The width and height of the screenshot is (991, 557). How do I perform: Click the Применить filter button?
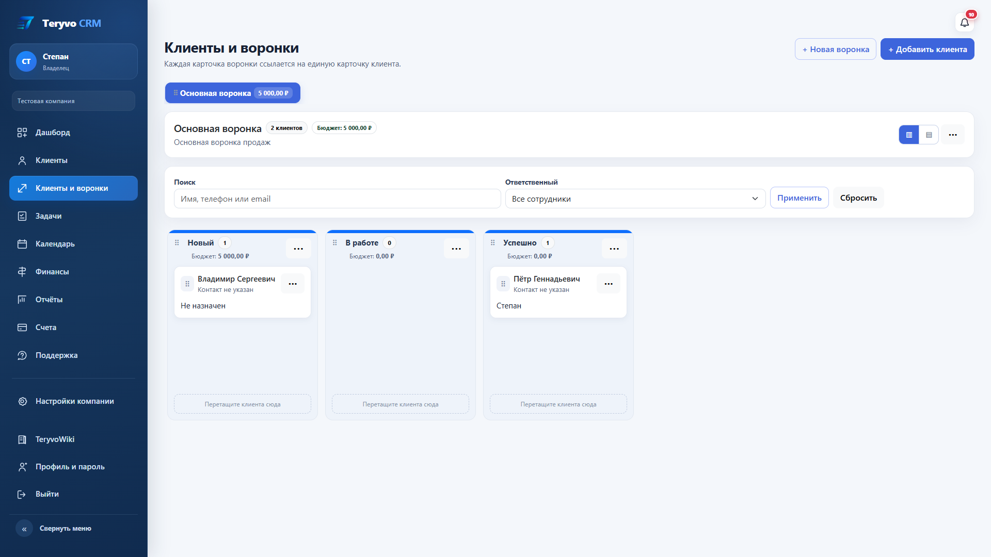(x=799, y=198)
